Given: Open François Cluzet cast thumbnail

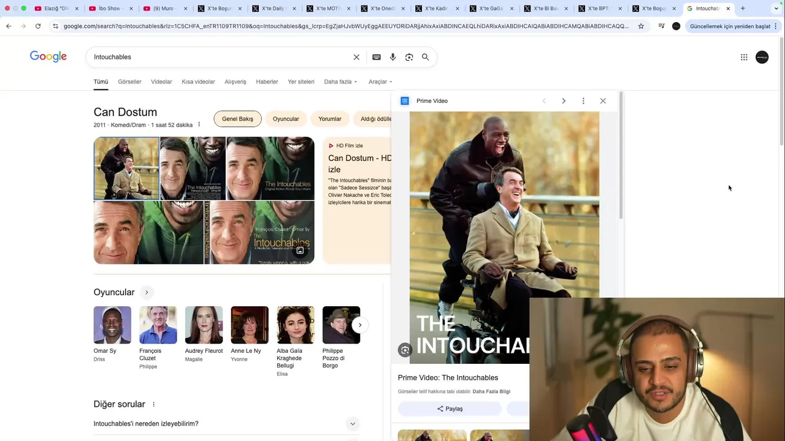Looking at the screenshot, I should pyautogui.click(x=158, y=325).
